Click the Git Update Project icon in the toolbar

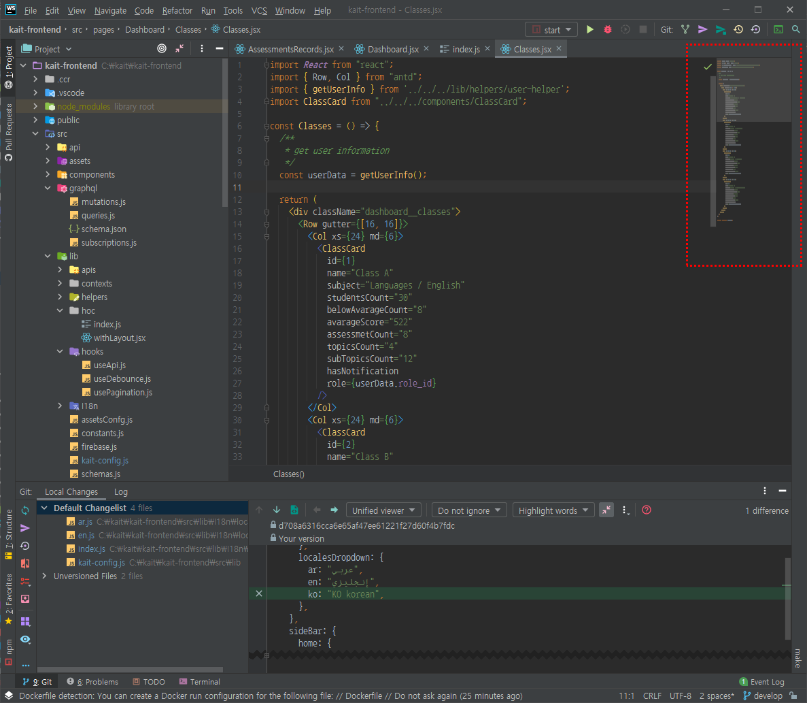point(685,30)
